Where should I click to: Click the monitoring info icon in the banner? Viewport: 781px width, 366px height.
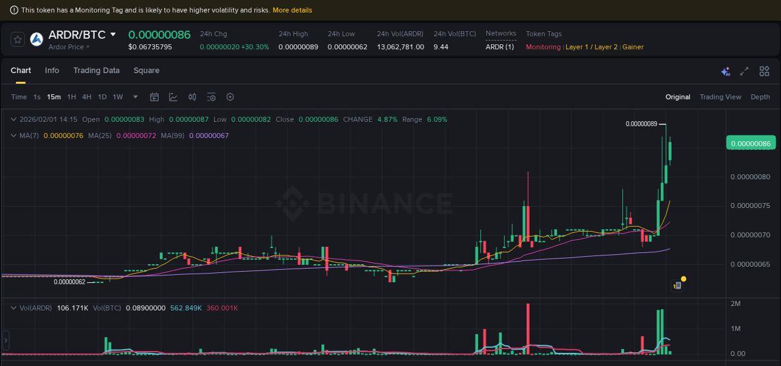pos(14,10)
